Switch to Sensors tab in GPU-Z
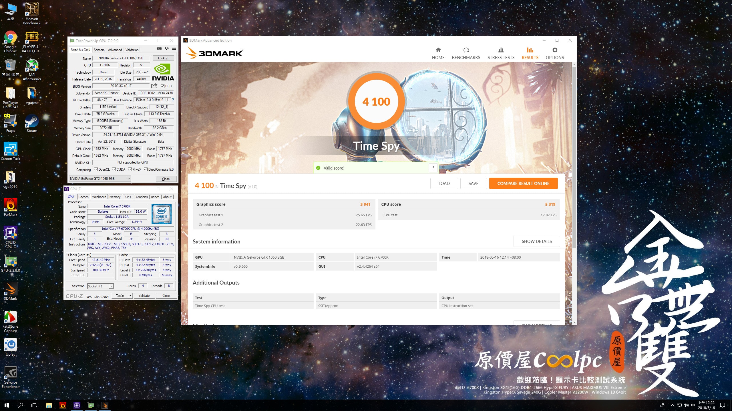Image resolution: width=732 pixels, height=411 pixels. coord(99,50)
